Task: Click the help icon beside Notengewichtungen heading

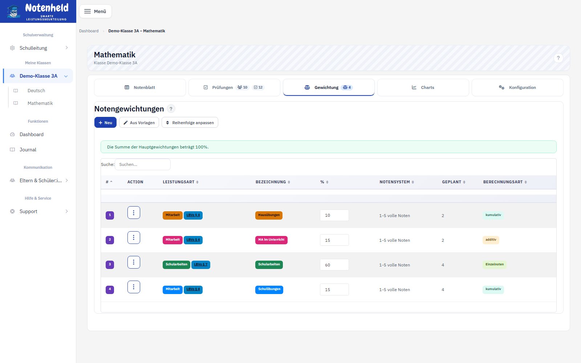Action: [x=171, y=109]
